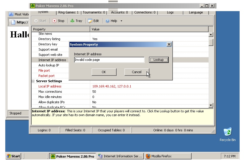Expand the Help dropdown arrow
This screenshot has height=160, width=249.
pyautogui.click(x=121, y=21)
